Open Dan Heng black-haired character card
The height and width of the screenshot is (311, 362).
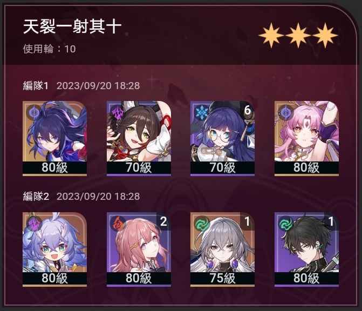tap(306, 249)
